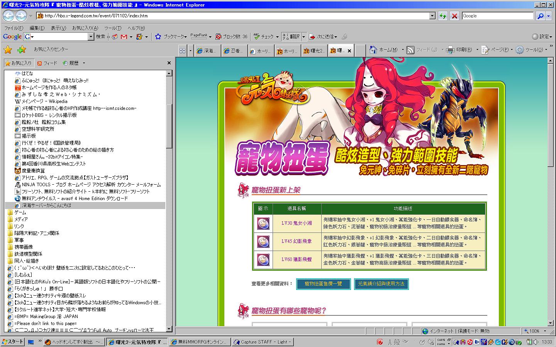Click the Capture STAFF - Light taskbar button
This screenshot has height=347, width=556.
262,342
